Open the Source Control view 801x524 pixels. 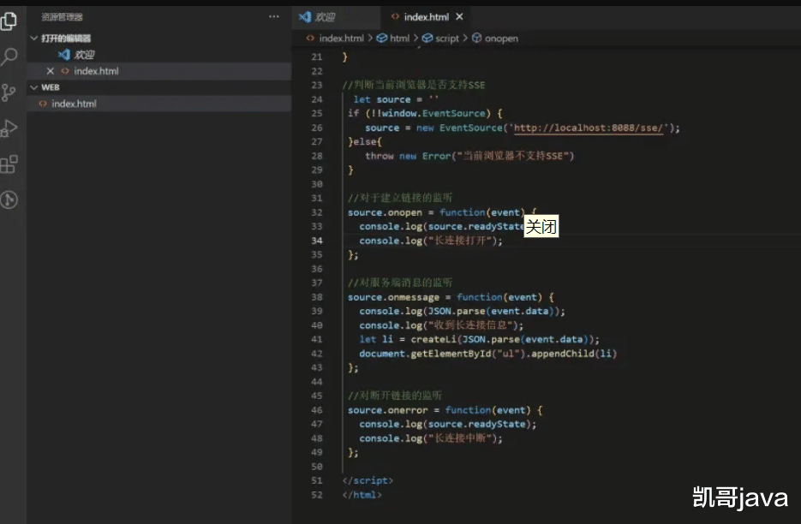[x=9, y=92]
